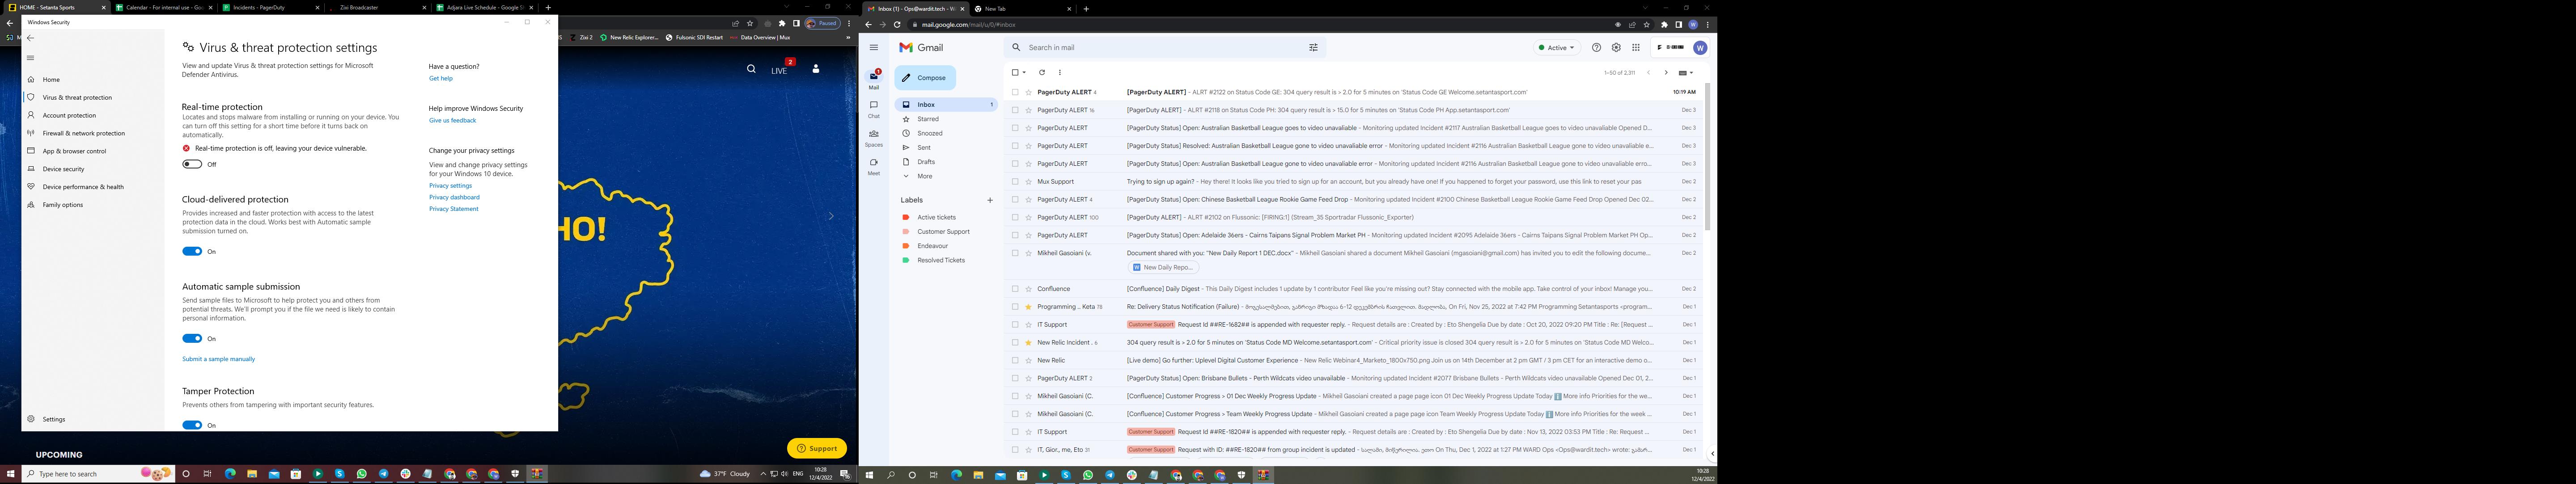Disable Cloud-delivered protection toggle
The image size is (2576, 484).
point(192,251)
